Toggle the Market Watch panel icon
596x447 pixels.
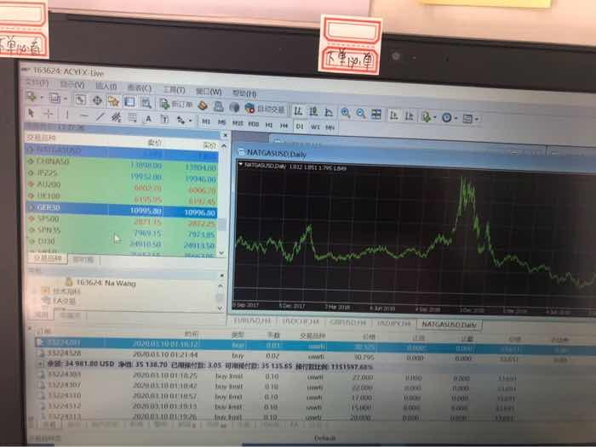[x=80, y=99]
